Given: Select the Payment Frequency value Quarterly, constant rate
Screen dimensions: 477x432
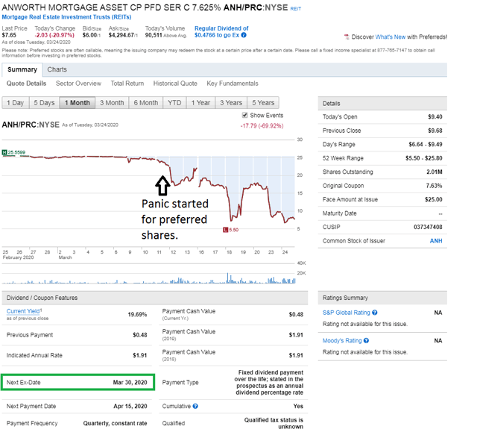Looking at the screenshot, I should 115,423.
